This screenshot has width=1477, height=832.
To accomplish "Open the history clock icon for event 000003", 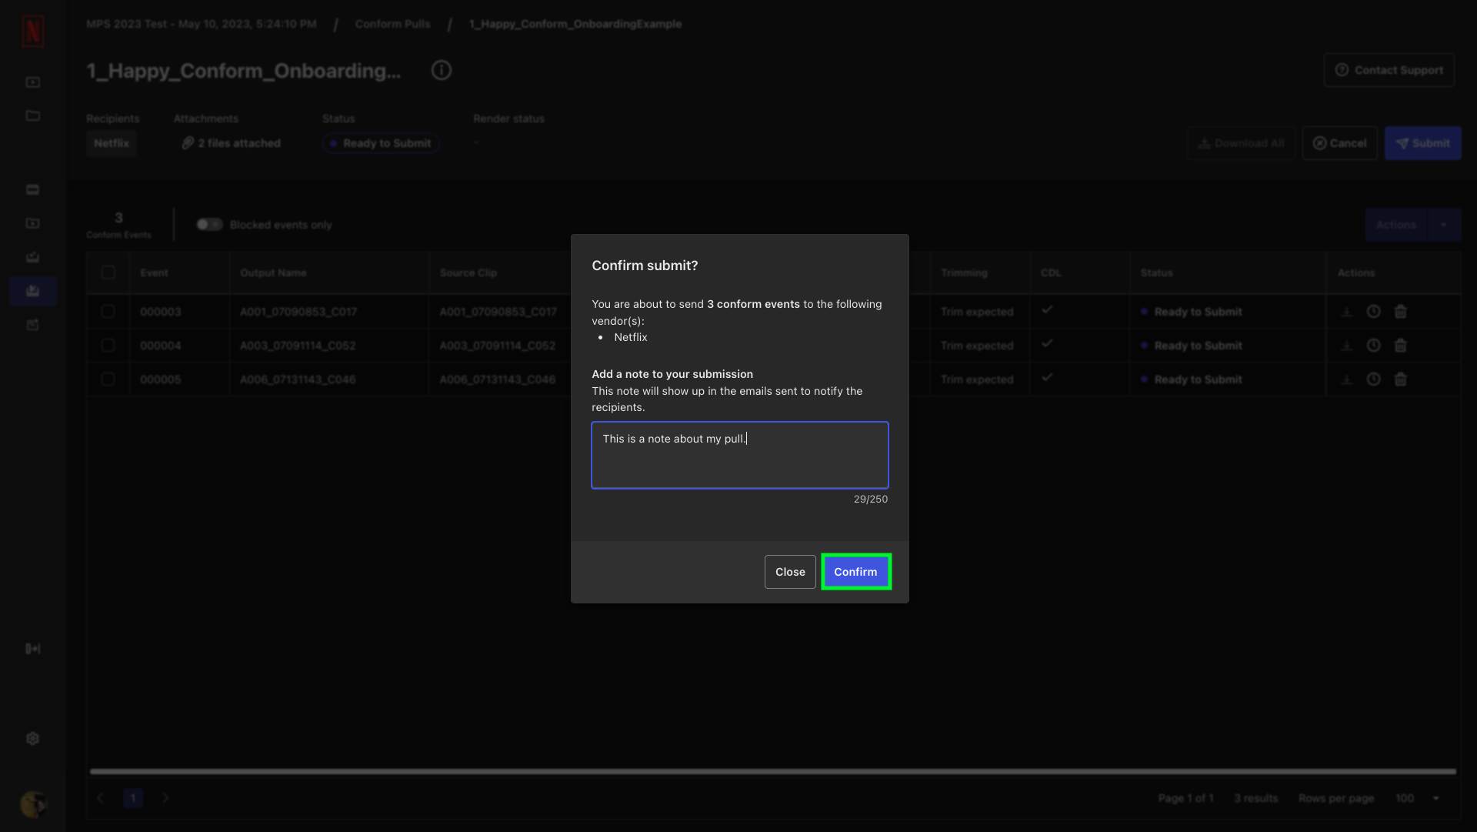I will click(x=1373, y=312).
